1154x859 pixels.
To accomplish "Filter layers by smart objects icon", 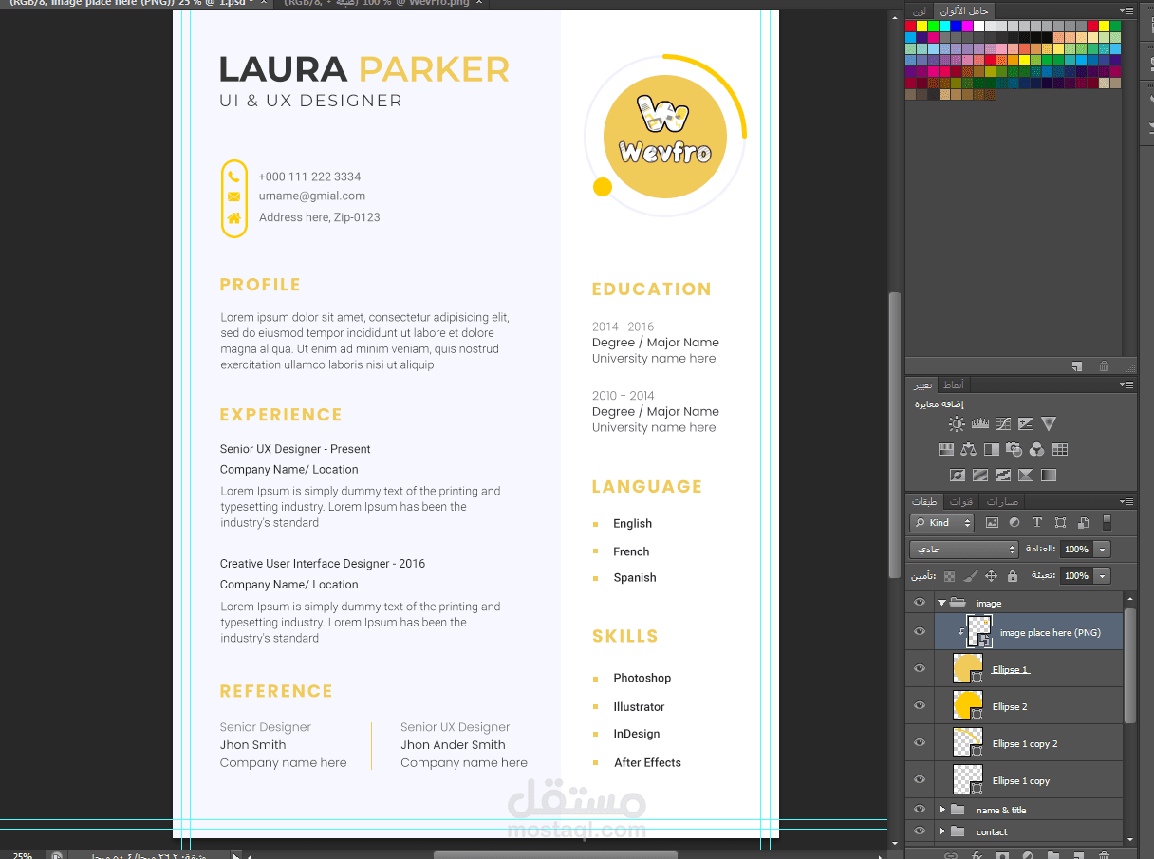I will coord(1083,523).
